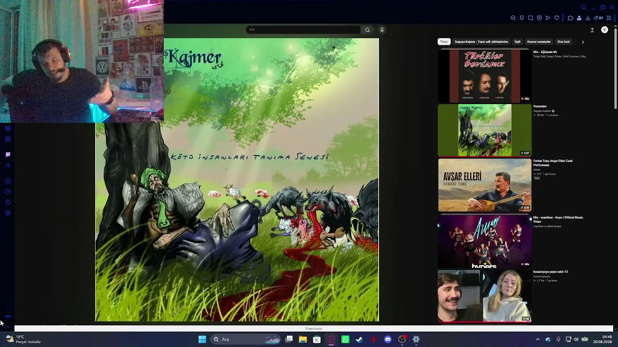Open the taskbar clock showing 04:48
The width and height of the screenshot is (618, 347).
point(603,339)
